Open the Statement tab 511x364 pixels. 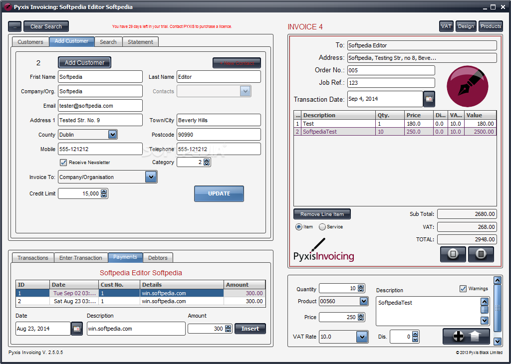[x=140, y=42]
